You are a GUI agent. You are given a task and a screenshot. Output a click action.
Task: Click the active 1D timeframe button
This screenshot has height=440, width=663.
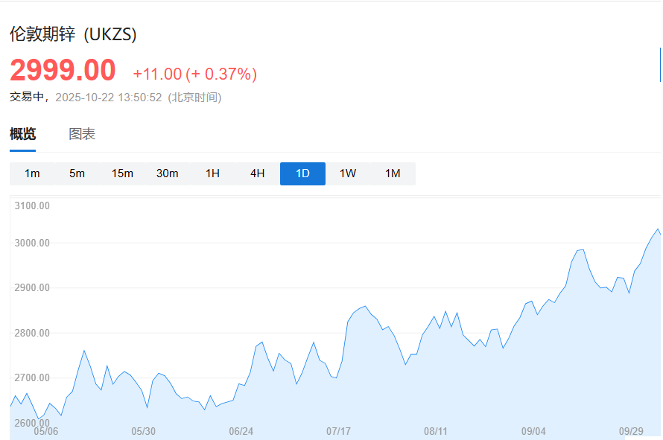pyautogui.click(x=302, y=173)
